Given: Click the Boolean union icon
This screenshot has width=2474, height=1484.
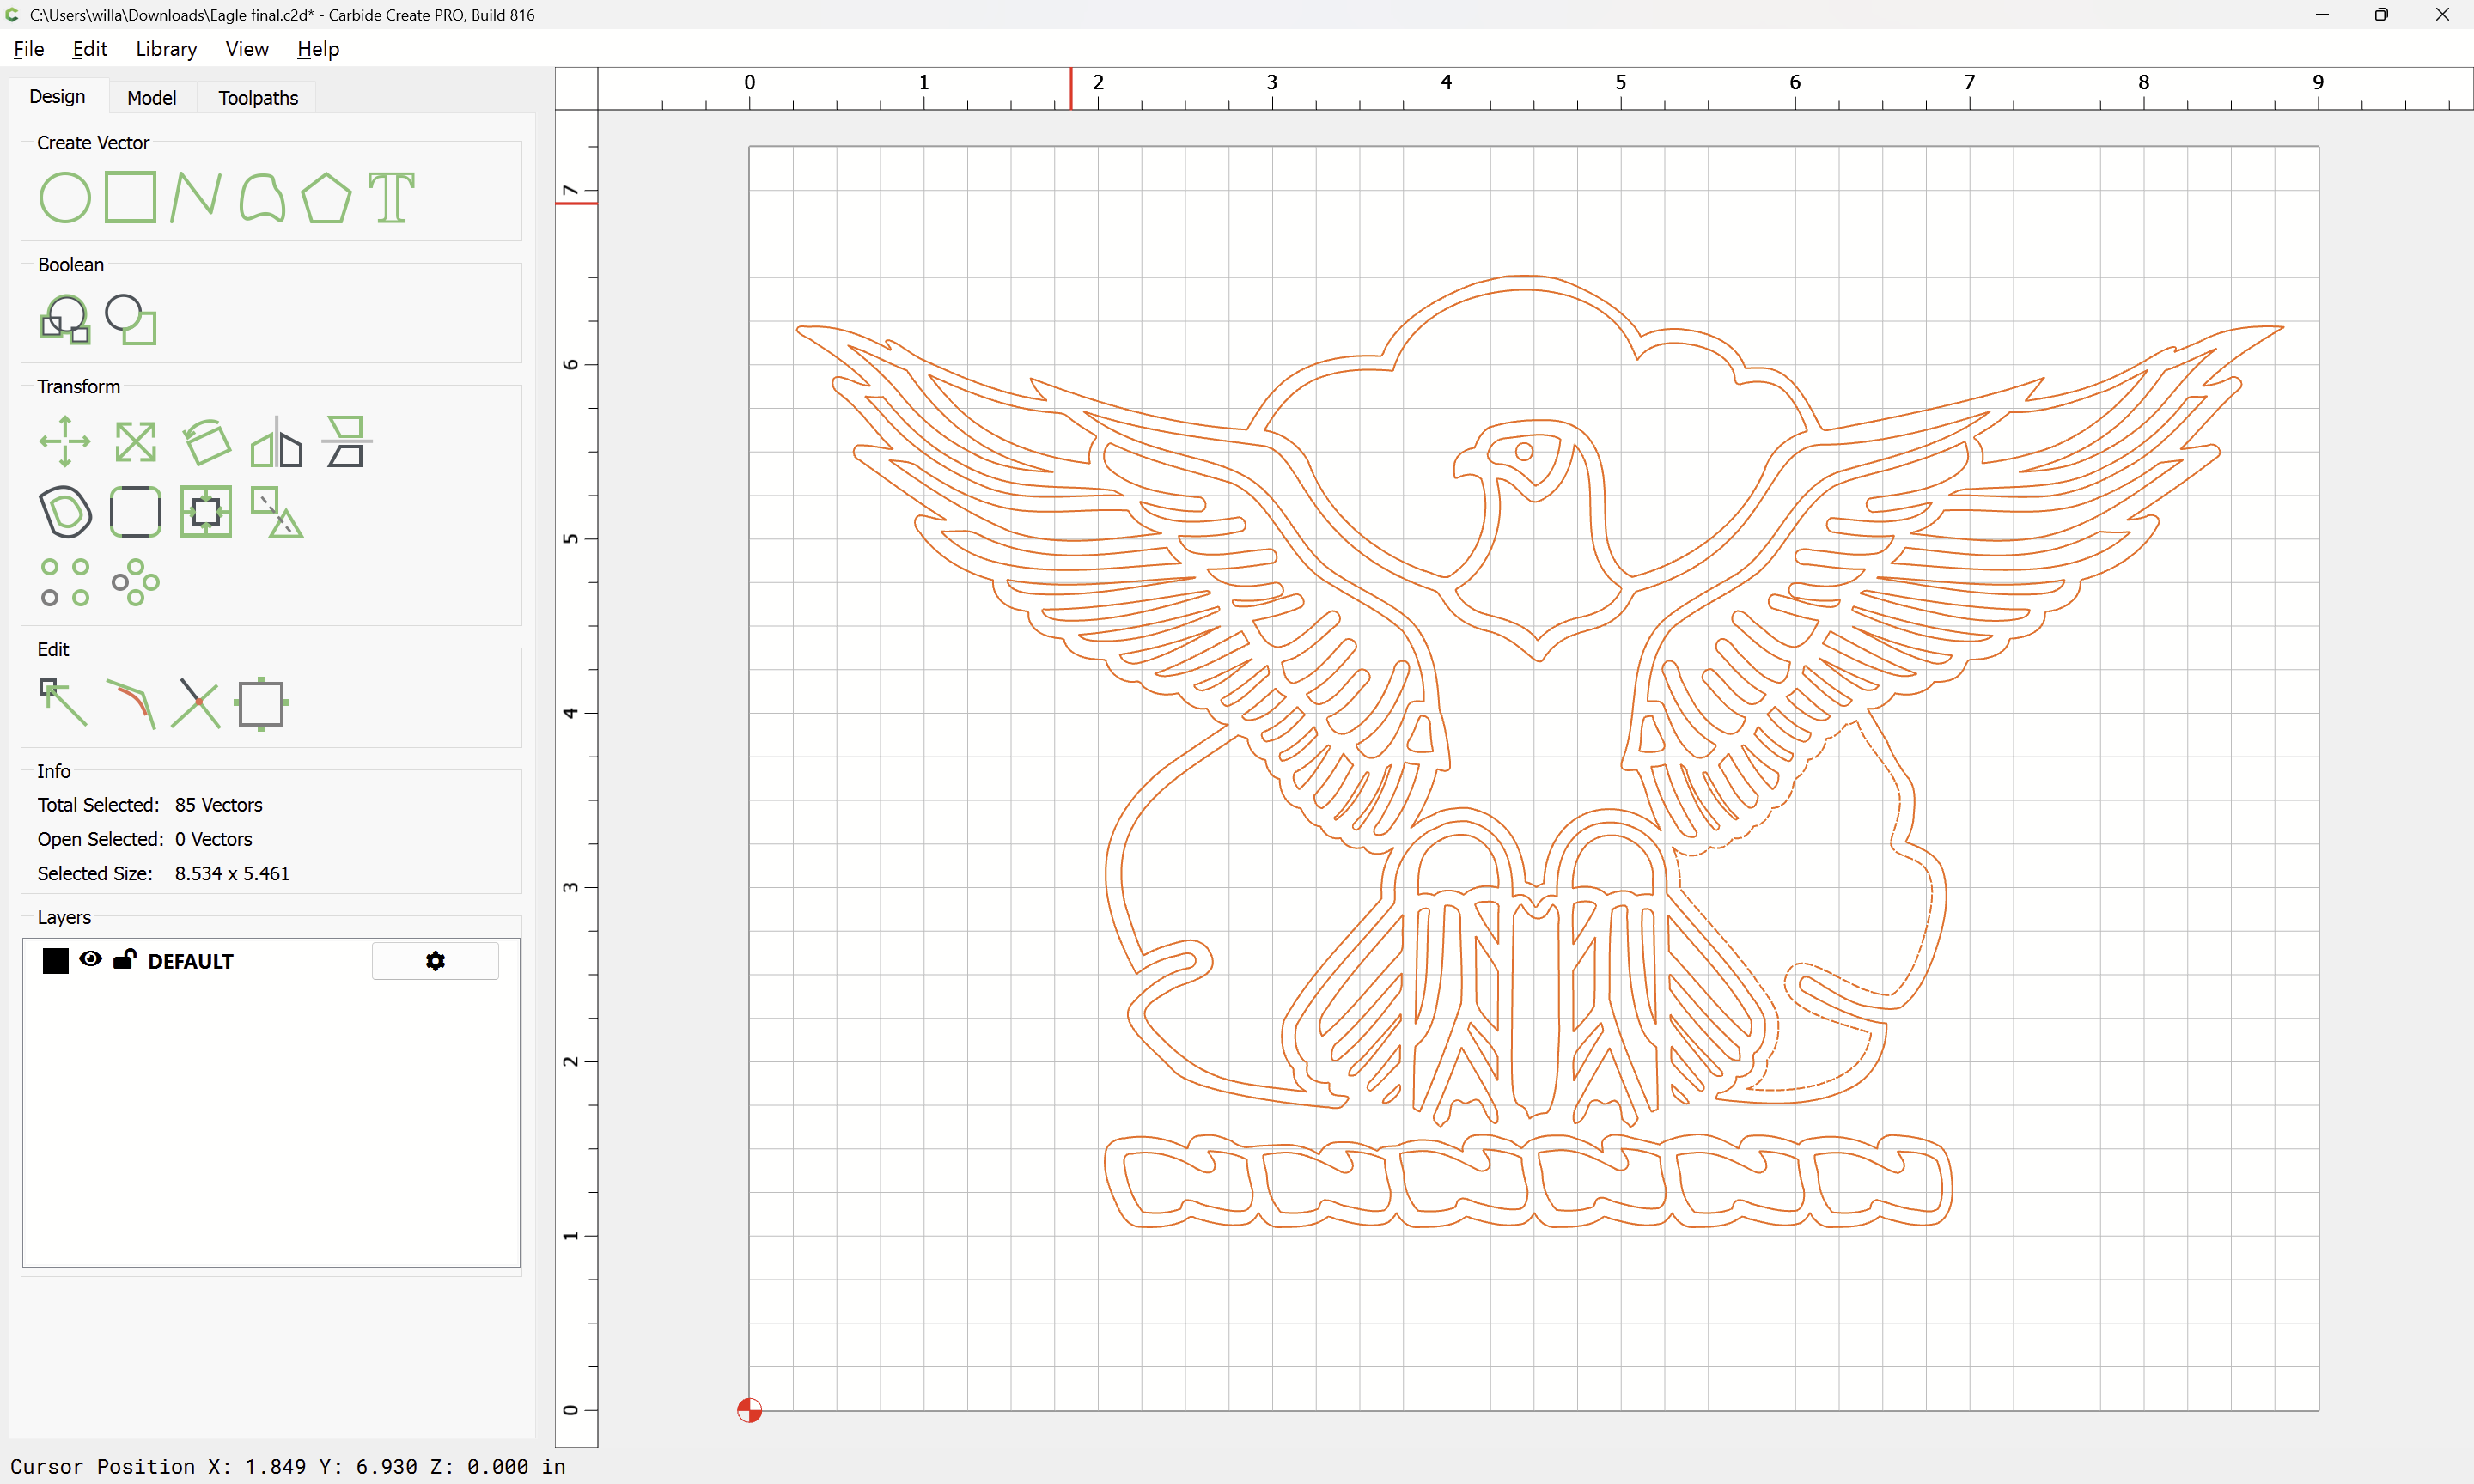Looking at the screenshot, I should [x=65, y=319].
